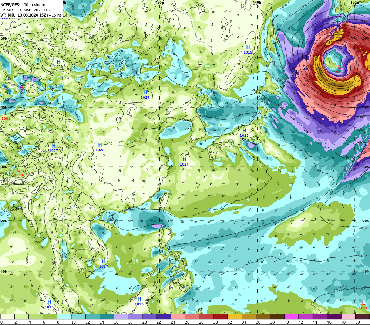Viewport: 370px width, 325px height.
Task: Select the 1024 high pressure label
Action: 184,165
